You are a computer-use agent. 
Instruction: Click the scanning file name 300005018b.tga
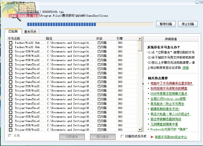pyautogui.click(x=53, y=12)
